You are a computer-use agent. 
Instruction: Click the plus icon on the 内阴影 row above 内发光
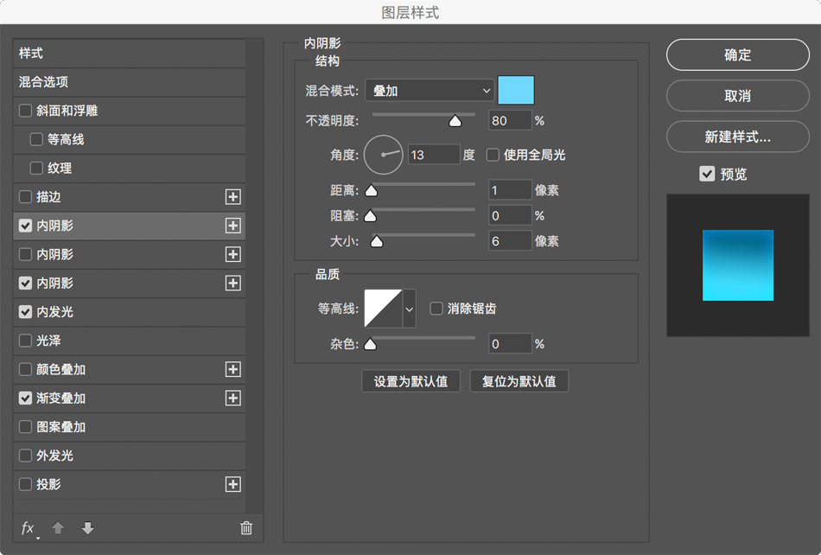click(233, 284)
